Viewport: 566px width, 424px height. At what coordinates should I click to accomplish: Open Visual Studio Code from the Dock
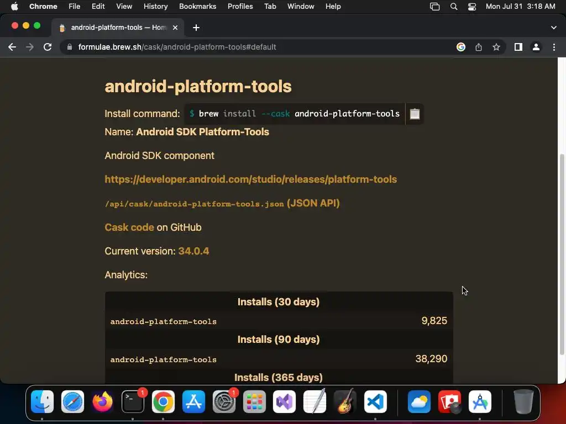click(375, 402)
